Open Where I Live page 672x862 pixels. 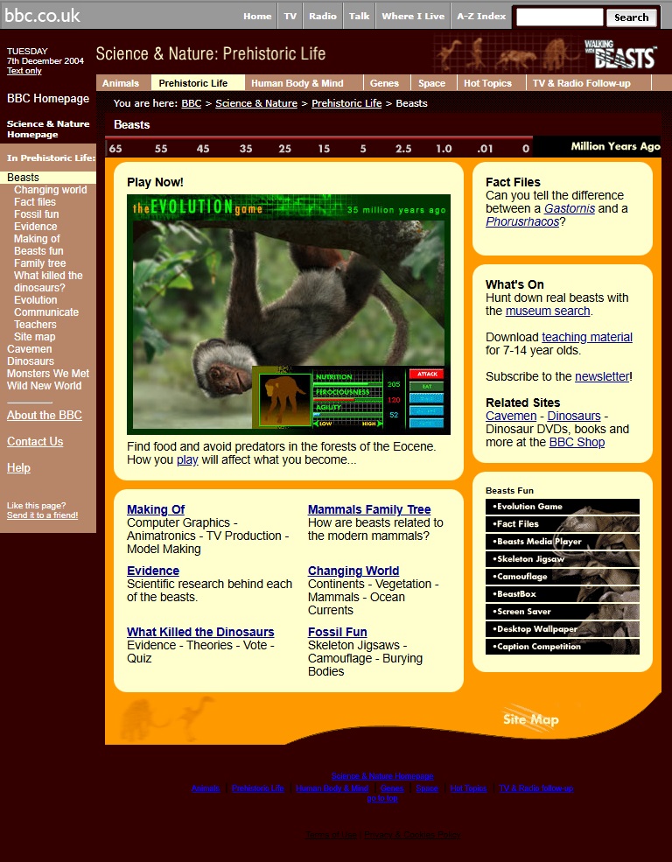point(413,16)
